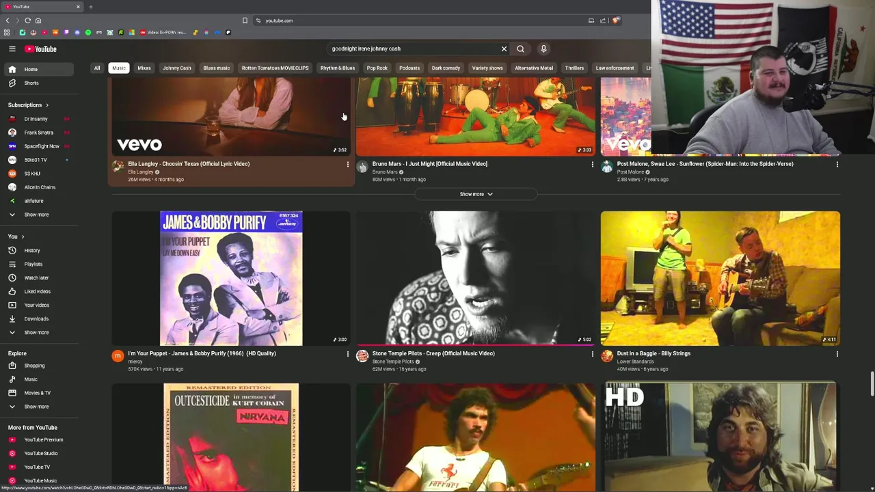The width and height of the screenshot is (875, 492).
Task: Open the Frank Sinatra subscription channel
Action: pyautogui.click(x=40, y=133)
